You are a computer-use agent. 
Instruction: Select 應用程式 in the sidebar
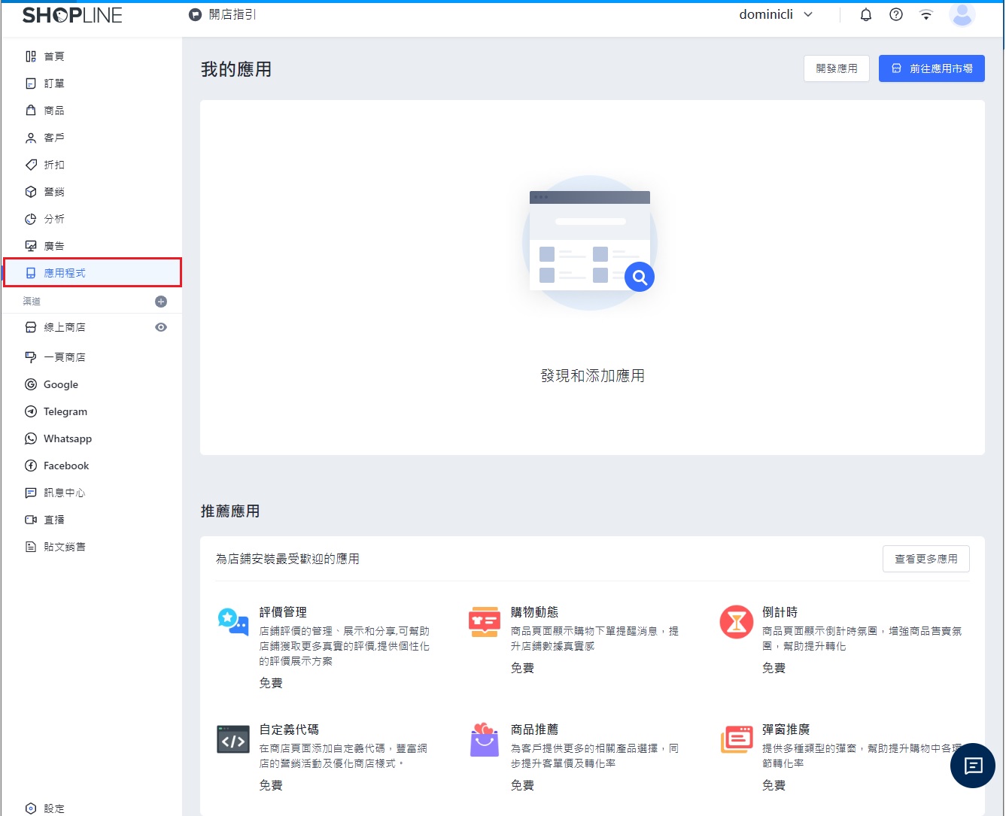[x=92, y=272]
